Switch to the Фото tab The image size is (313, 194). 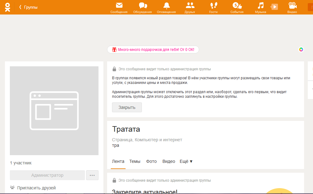(151, 161)
